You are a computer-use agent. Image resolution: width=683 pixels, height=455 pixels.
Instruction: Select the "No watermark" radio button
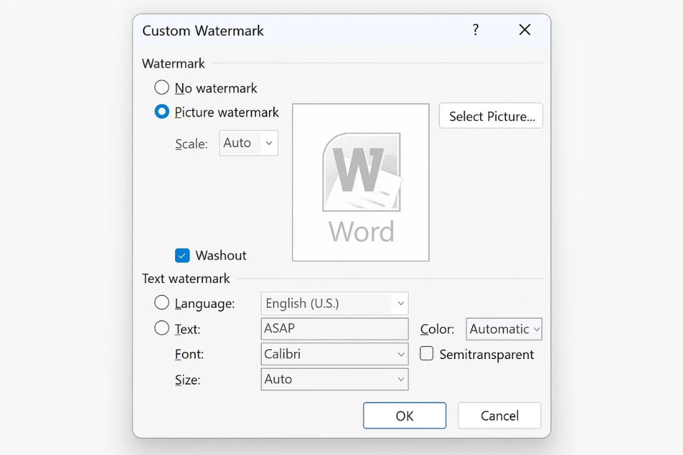(162, 88)
